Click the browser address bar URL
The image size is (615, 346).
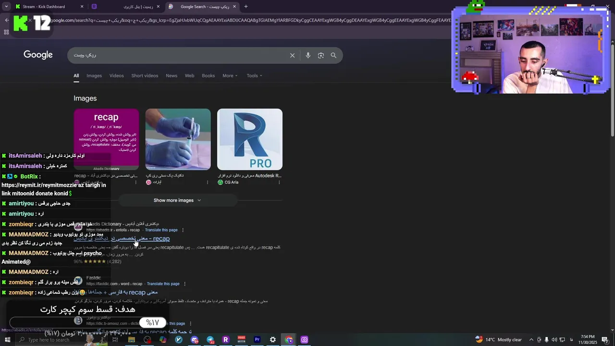250,20
